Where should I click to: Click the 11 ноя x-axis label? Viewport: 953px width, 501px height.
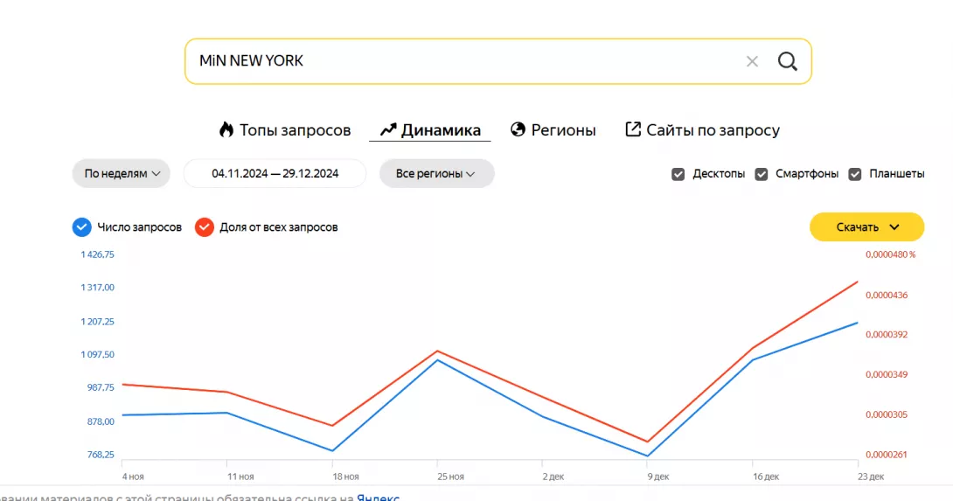[240, 477]
